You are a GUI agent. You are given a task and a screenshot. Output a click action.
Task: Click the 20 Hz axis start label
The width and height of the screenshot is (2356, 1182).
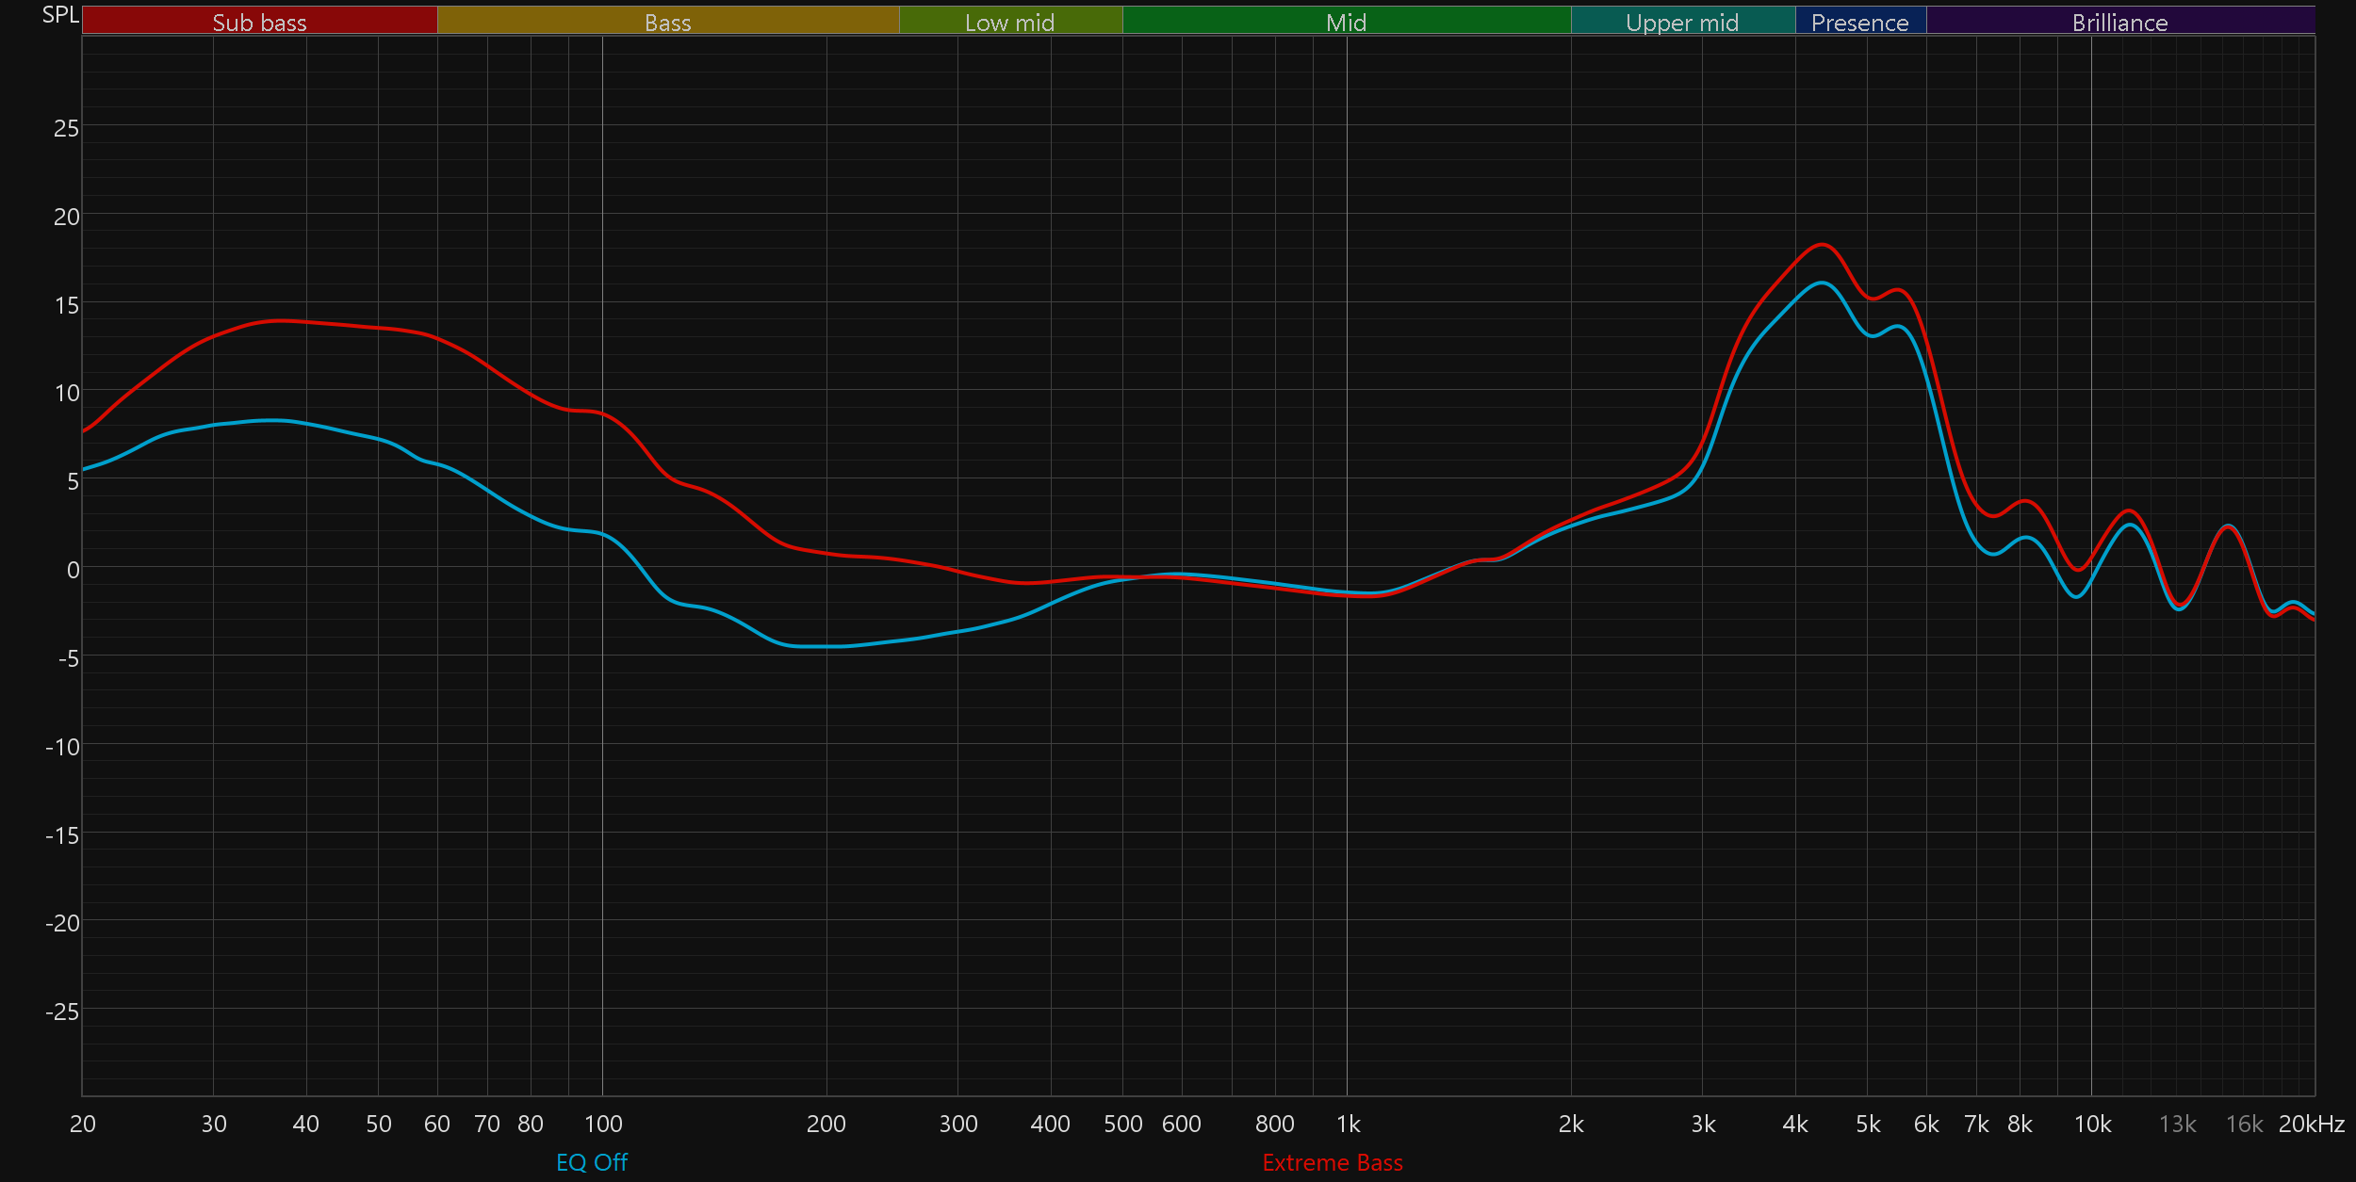(83, 1124)
